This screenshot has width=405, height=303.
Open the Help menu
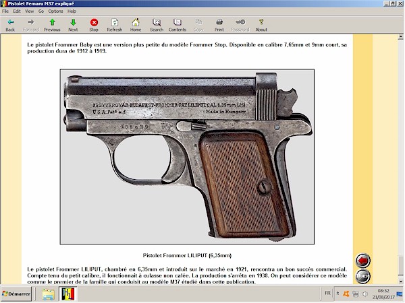click(72, 11)
